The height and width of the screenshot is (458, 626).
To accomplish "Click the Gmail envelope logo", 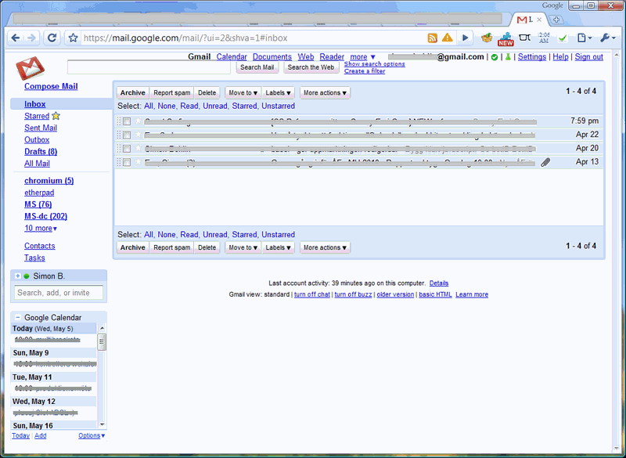I will 30,68.
